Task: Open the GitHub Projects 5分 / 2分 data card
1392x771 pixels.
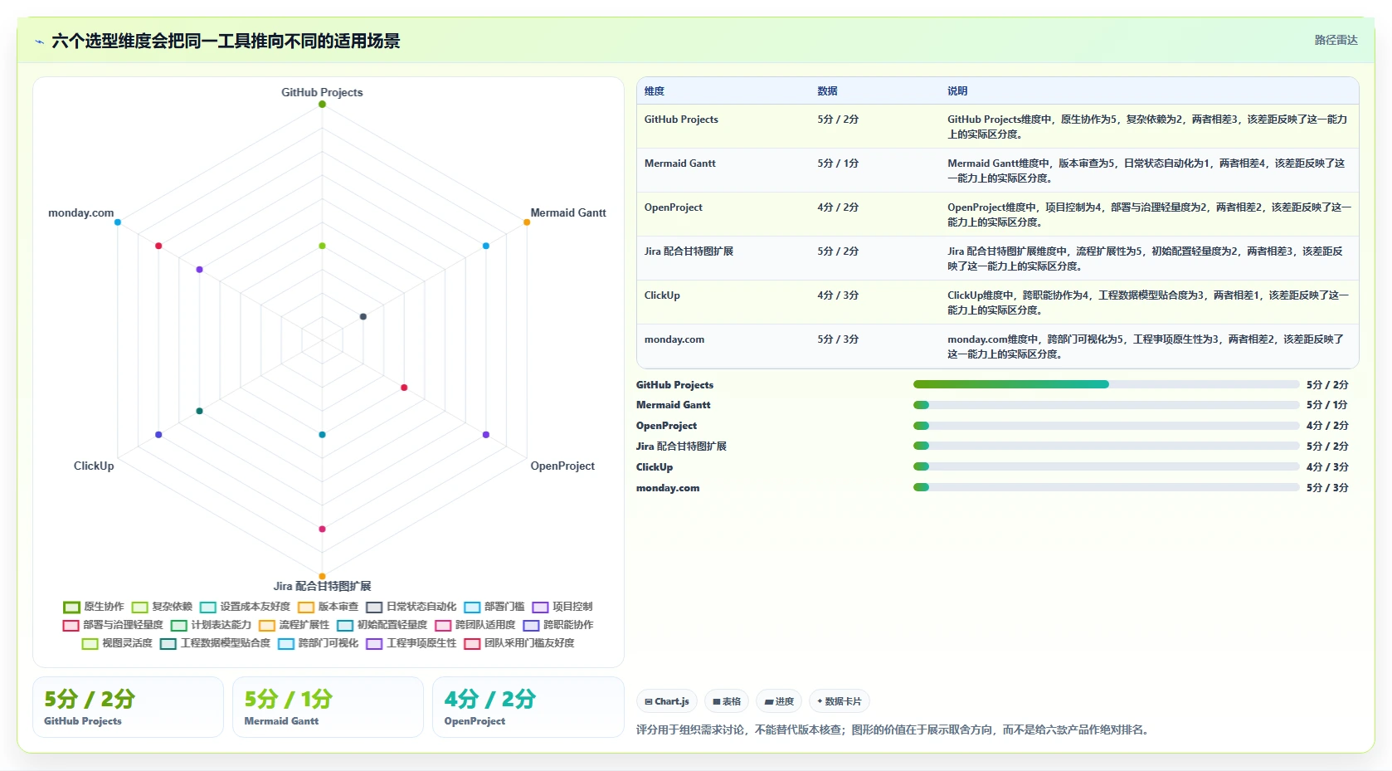Action: [x=128, y=707]
